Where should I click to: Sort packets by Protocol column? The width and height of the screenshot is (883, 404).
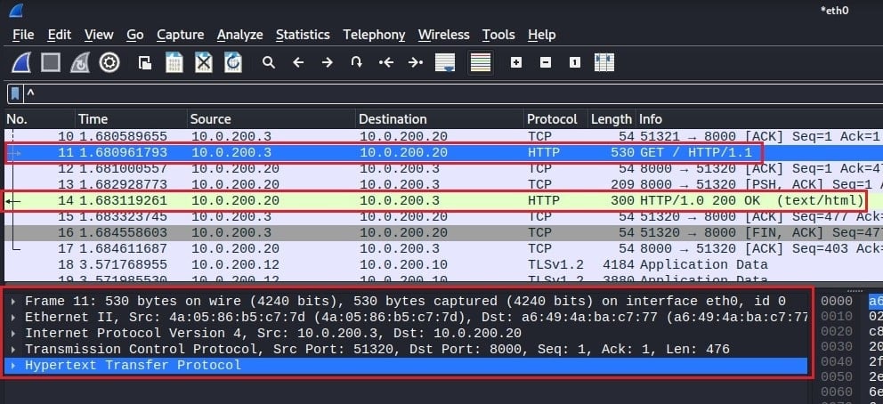pos(555,119)
